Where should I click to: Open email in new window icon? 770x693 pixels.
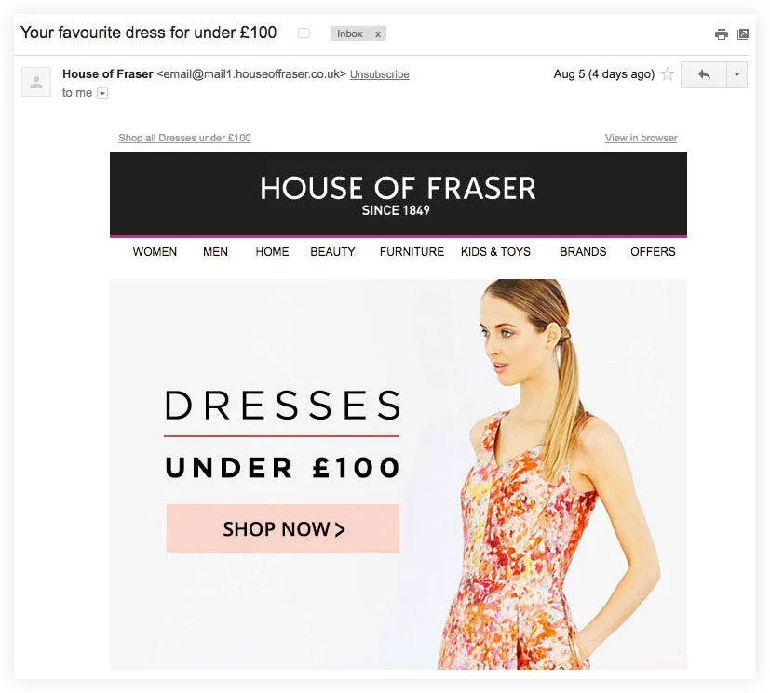point(743,33)
